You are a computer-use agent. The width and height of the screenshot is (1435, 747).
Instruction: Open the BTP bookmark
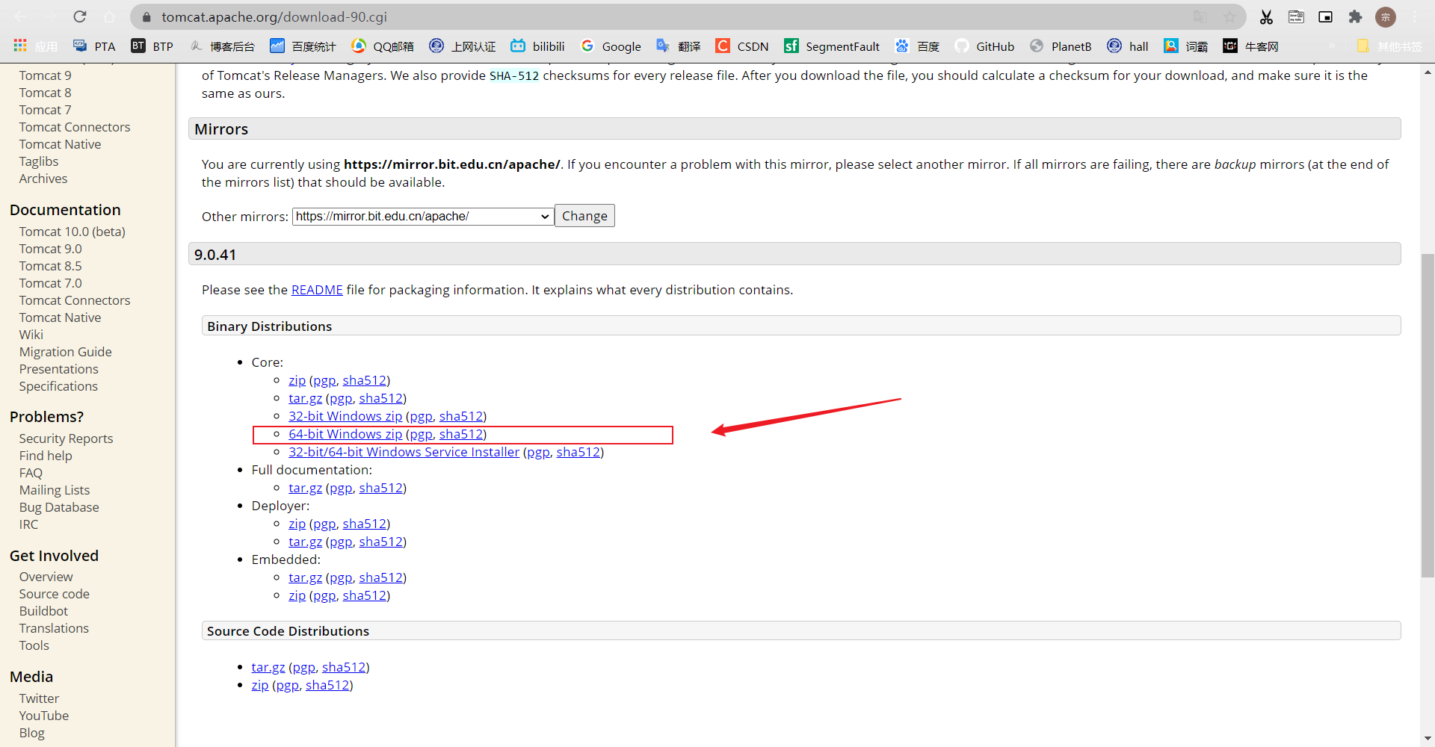(x=152, y=46)
